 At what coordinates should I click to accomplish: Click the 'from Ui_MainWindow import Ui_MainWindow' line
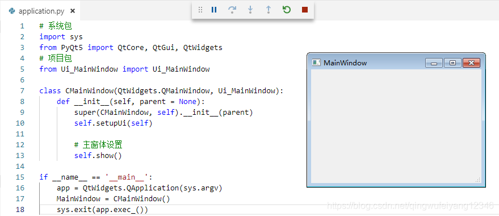(124, 69)
